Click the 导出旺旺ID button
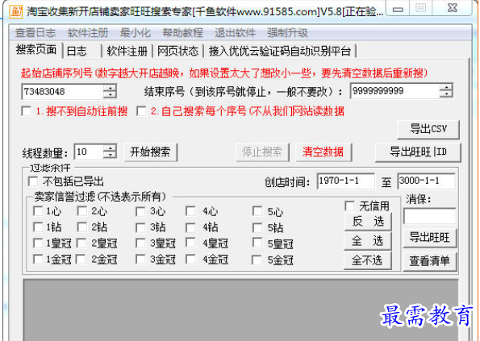480x341 pixels. tap(418, 152)
